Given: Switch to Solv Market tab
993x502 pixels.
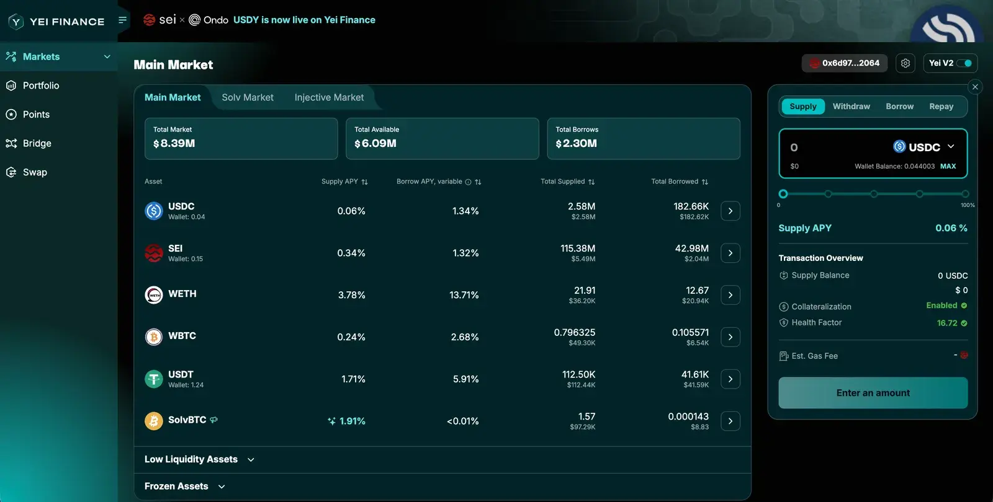Looking at the screenshot, I should click(x=248, y=97).
